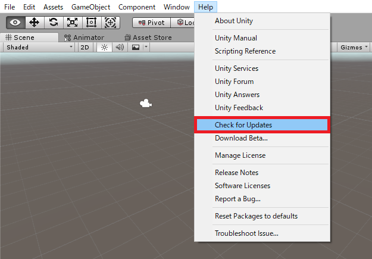Toggle Pivot handle position button
The image size is (372, 259).
click(151, 23)
